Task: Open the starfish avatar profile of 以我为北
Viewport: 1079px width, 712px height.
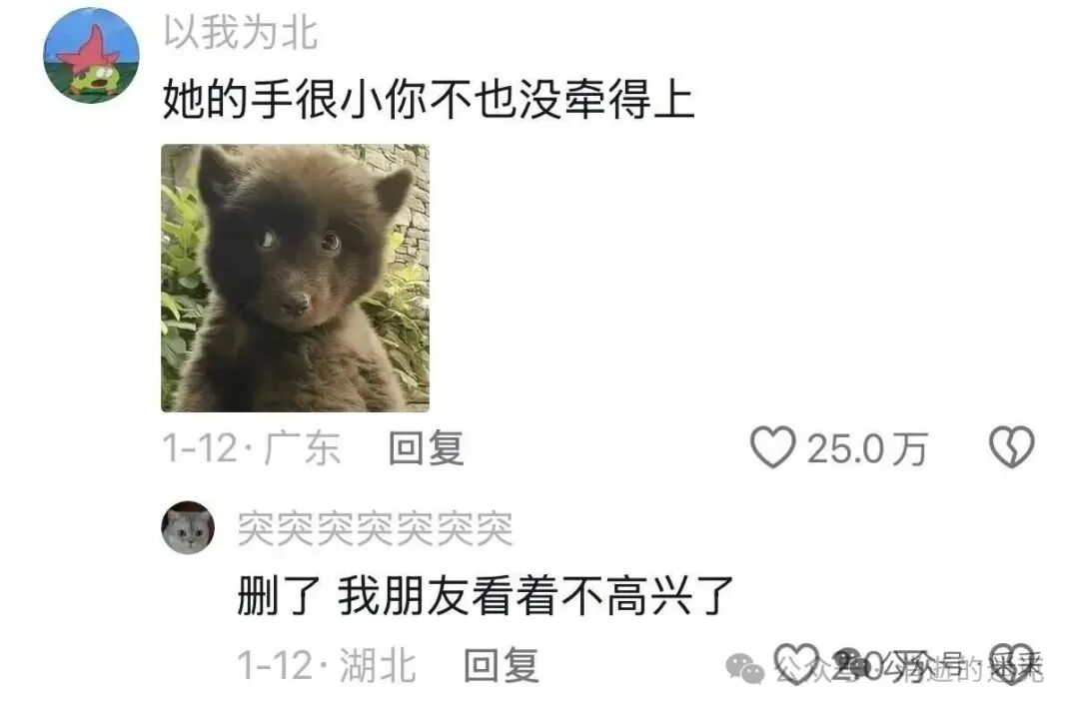Action: (91, 55)
